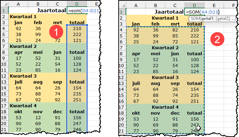Viewport: 239px width, 137px height.
Task: Click value 31 in the left sheet
Action: point(58,58)
